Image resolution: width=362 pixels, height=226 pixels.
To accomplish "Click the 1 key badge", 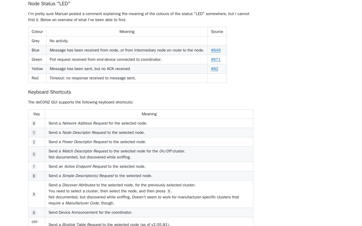I will click(x=34, y=133).
